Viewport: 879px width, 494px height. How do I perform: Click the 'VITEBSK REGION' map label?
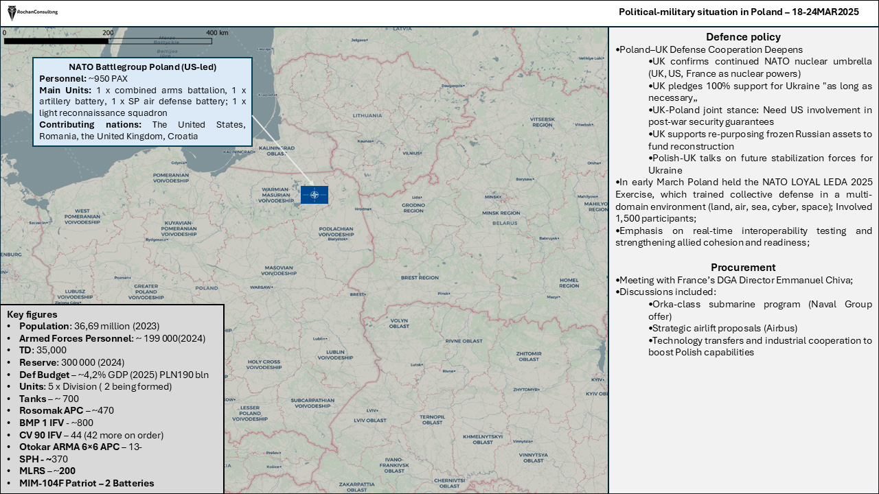point(543,122)
